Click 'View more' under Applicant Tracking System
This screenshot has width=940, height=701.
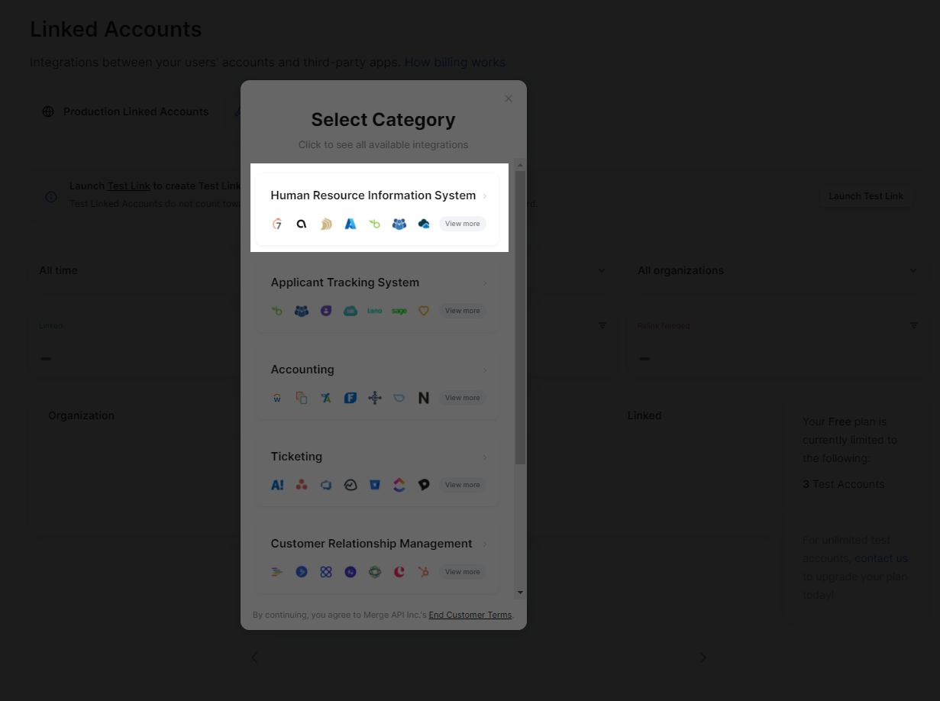pyautogui.click(x=463, y=311)
